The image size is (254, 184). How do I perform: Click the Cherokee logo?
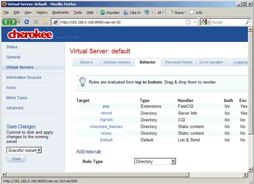(x=30, y=34)
